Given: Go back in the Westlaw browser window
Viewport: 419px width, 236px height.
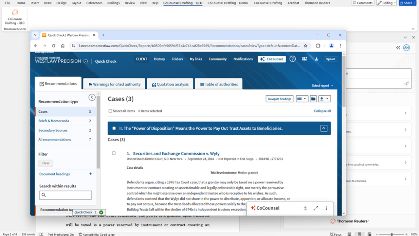Looking at the screenshot, I should click(x=36, y=46).
